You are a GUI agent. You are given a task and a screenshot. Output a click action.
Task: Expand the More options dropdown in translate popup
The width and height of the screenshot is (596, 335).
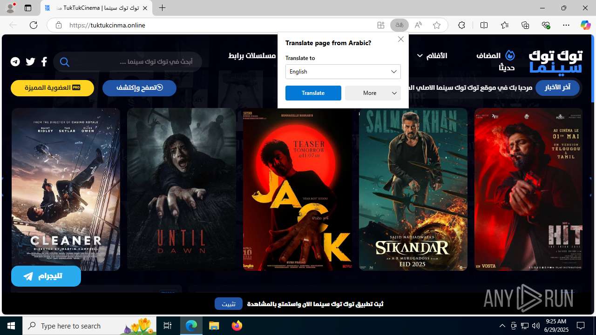pyautogui.click(x=373, y=93)
